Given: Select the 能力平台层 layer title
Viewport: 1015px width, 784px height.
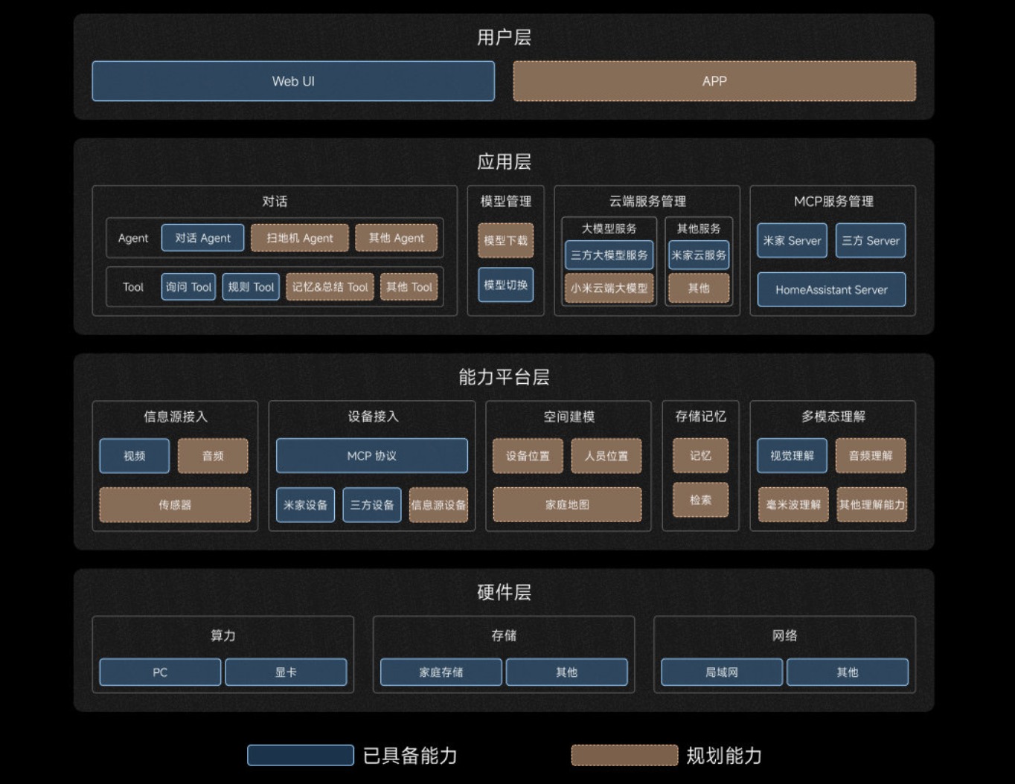Looking at the screenshot, I should [x=504, y=377].
